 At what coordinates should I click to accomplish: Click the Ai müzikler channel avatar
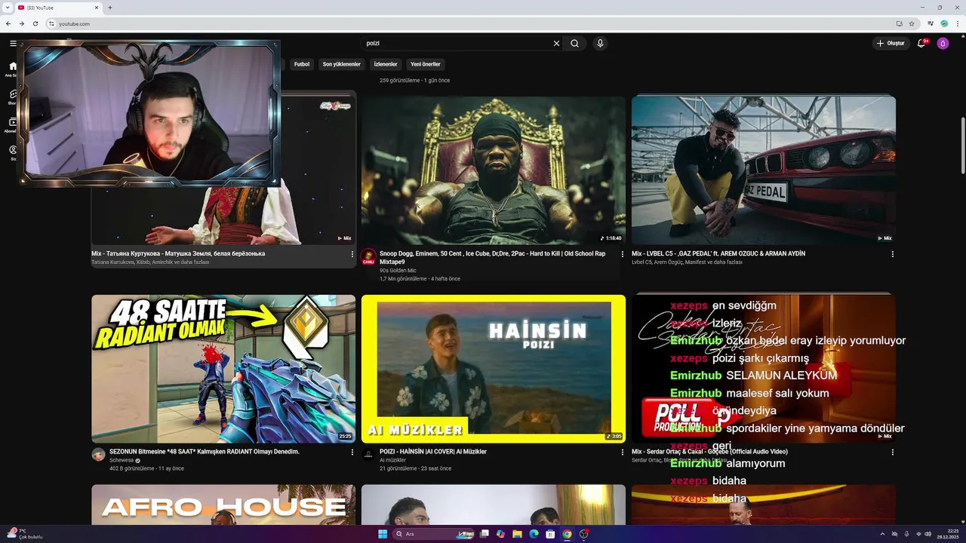click(x=368, y=455)
